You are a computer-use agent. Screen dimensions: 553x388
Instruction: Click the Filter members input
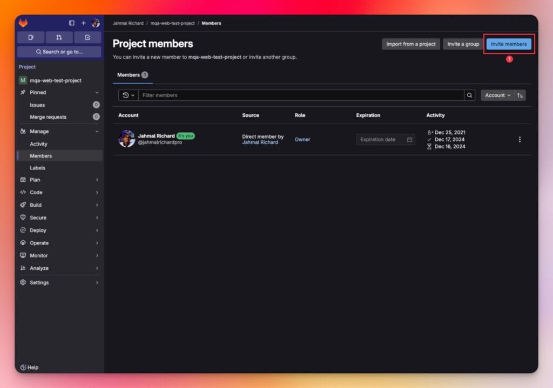[301, 96]
